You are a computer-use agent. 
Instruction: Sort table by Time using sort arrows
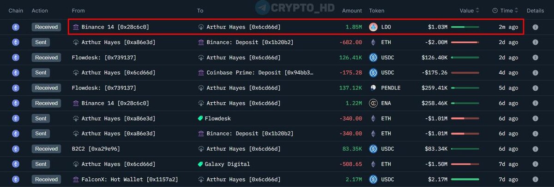tap(517, 11)
